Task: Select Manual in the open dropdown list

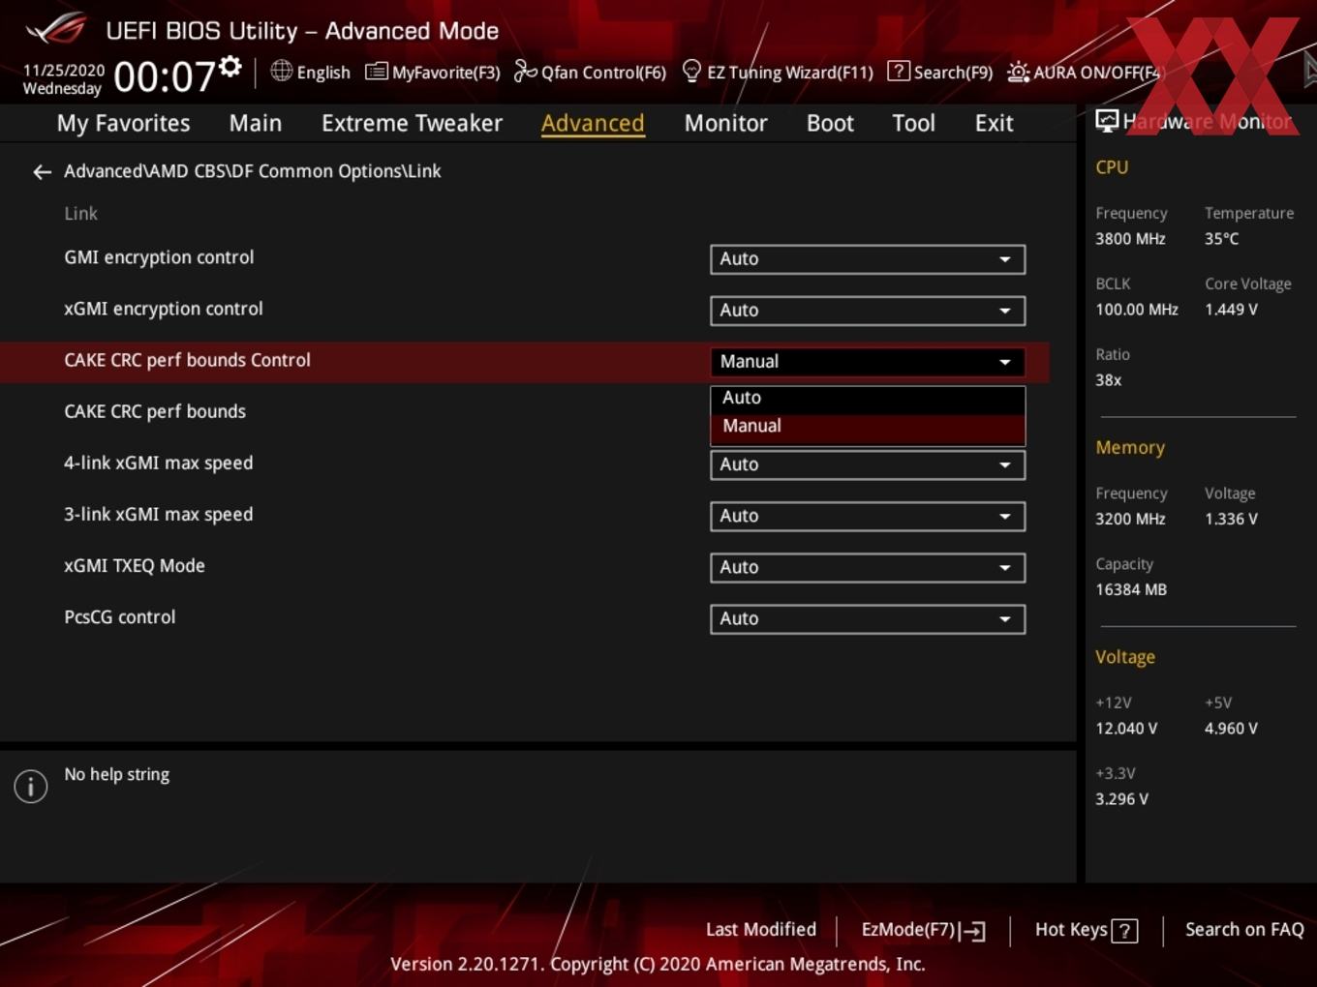Action: (x=868, y=427)
